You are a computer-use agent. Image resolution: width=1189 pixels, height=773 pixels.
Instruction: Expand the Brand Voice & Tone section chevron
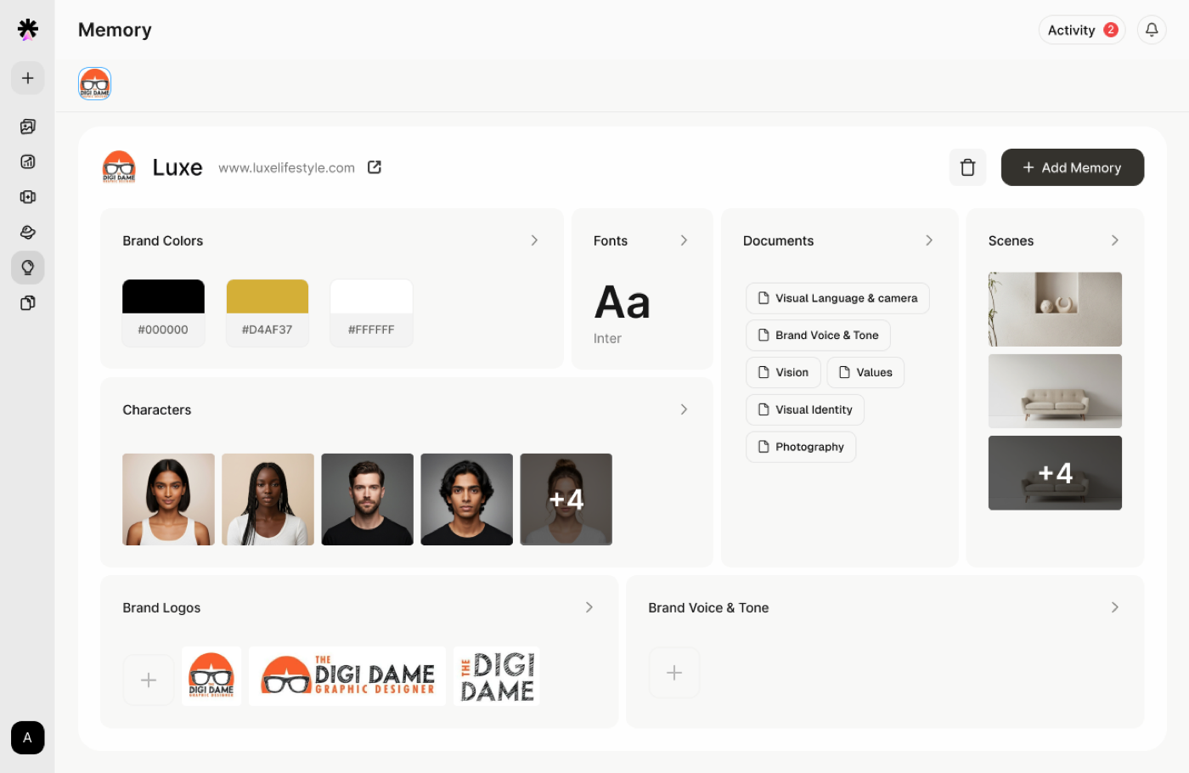[1115, 607]
